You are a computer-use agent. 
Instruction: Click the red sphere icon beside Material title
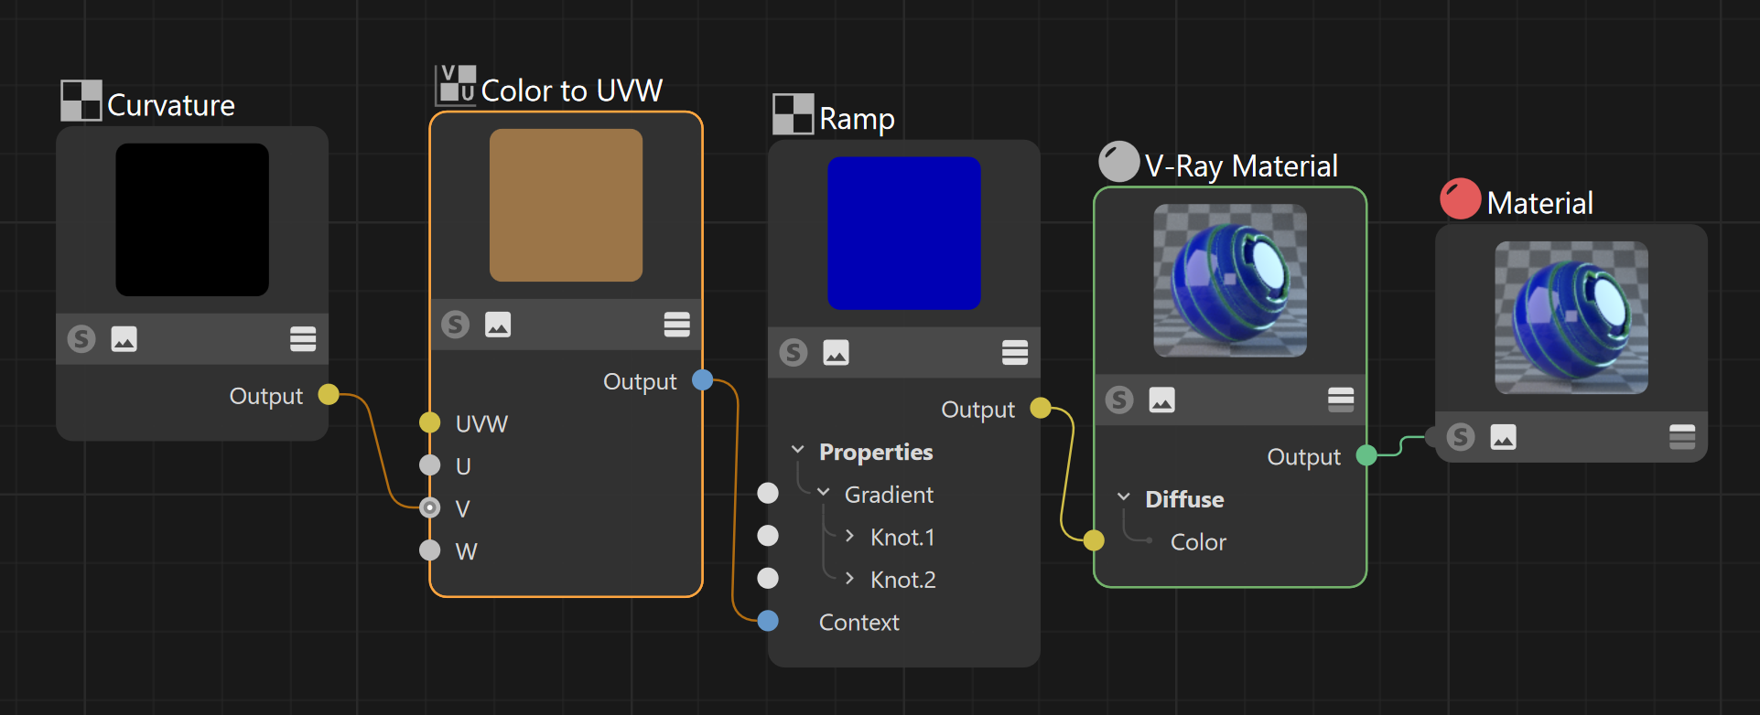(1460, 198)
